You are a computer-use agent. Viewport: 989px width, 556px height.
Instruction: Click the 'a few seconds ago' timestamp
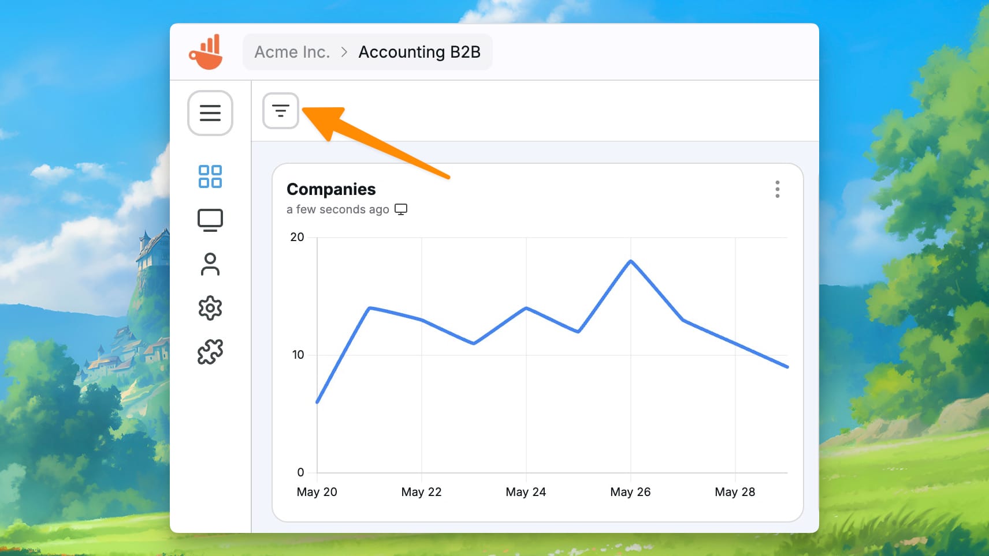[x=338, y=209]
